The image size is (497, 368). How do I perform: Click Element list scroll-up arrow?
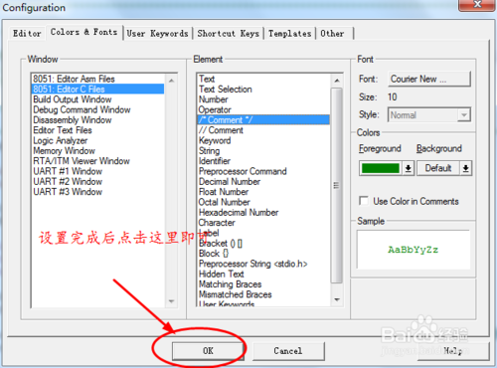(x=337, y=81)
